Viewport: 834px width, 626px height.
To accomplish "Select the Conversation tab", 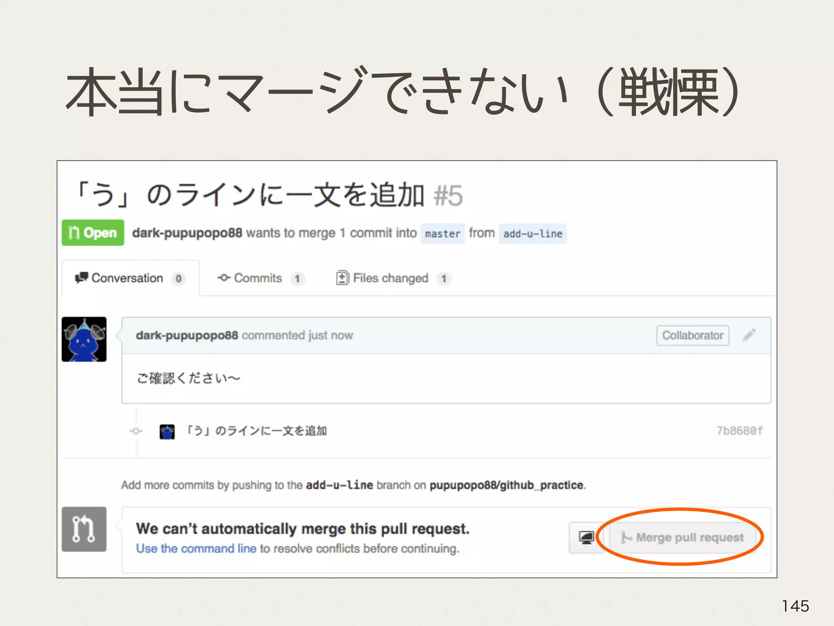I will pos(127,278).
